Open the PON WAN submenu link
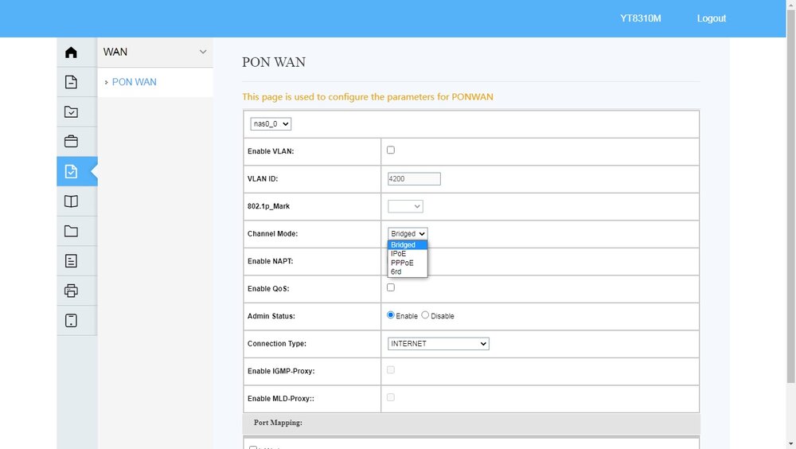The height and width of the screenshot is (449, 796). [x=134, y=82]
